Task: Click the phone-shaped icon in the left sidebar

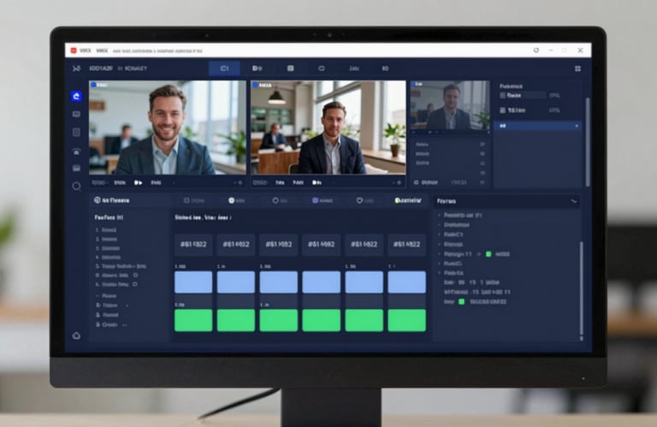Action: (76, 151)
